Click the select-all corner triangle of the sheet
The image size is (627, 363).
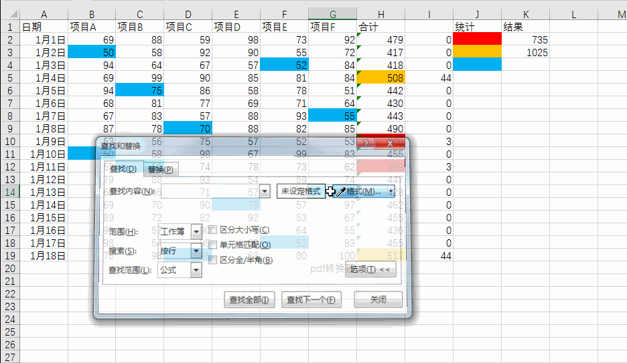pos(13,14)
